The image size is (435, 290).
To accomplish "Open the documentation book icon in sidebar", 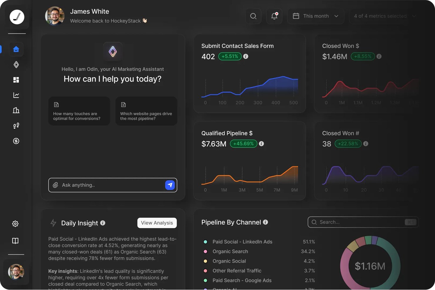I will pyautogui.click(x=15, y=241).
